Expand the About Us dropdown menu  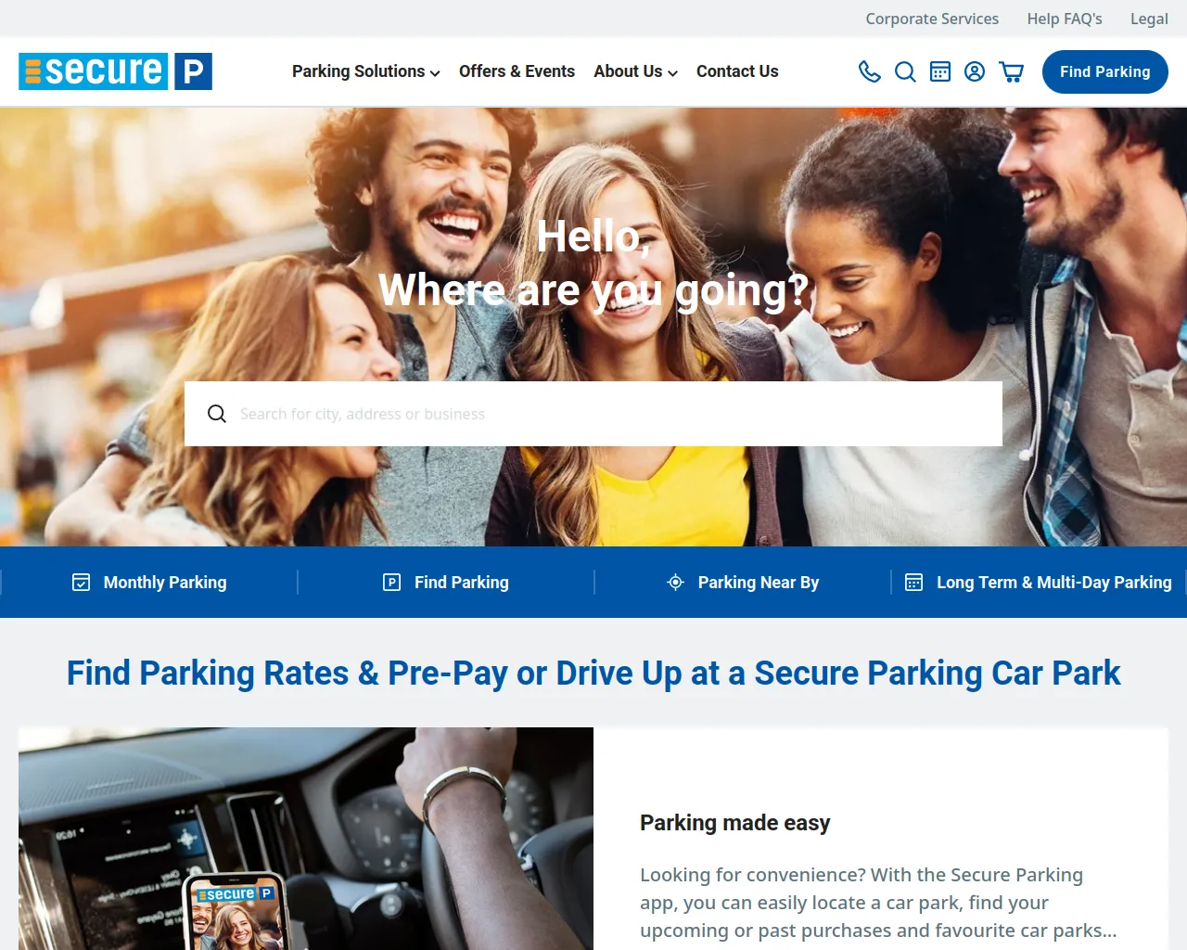(x=636, y=71)
